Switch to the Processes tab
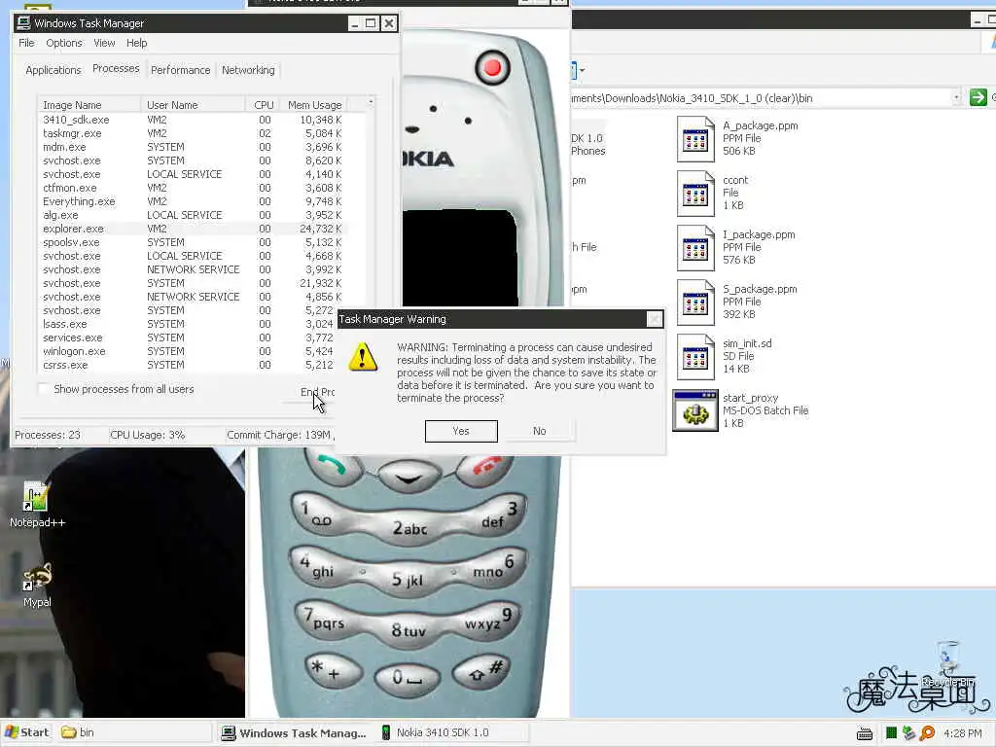 [x=116, y=68]
